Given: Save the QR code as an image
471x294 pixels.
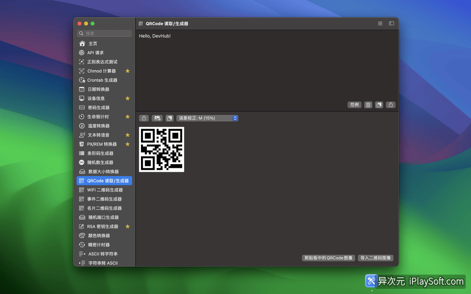Looking at the screenshot, I should click(x=157, y=118).
